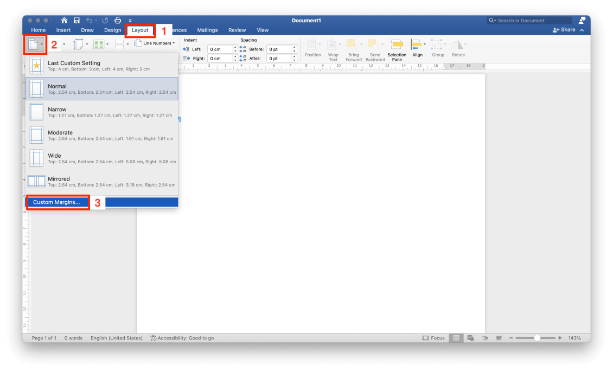Open the Review ribbon tab
613x372 pixels.
237,30
